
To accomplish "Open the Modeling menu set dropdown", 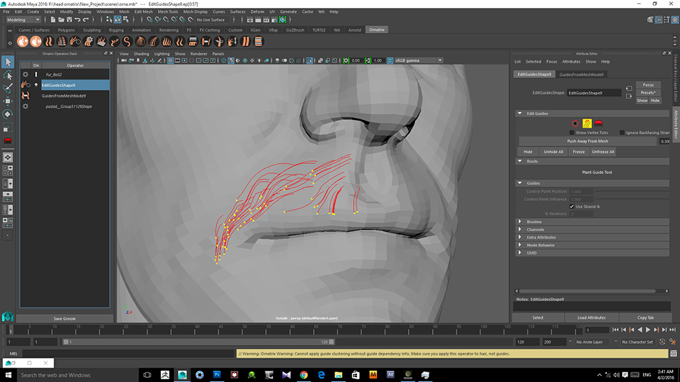I will [x=23, y=20].
